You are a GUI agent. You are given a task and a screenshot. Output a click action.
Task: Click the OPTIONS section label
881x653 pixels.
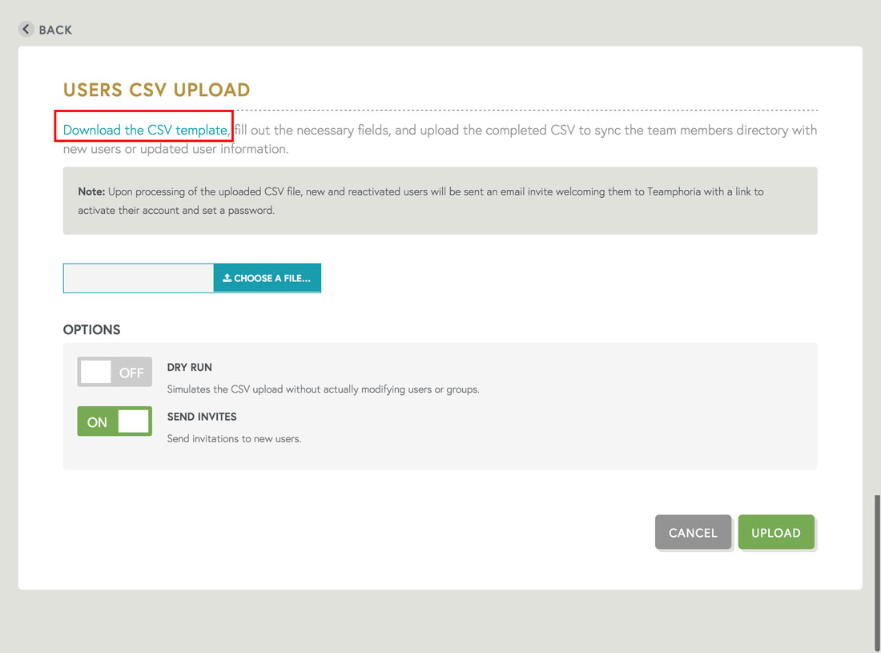pos(91,329)
